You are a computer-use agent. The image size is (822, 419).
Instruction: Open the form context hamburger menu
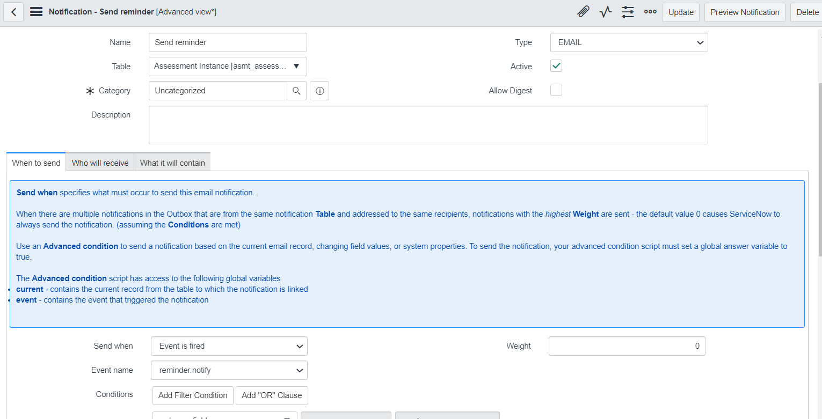(x=35, y=11)
